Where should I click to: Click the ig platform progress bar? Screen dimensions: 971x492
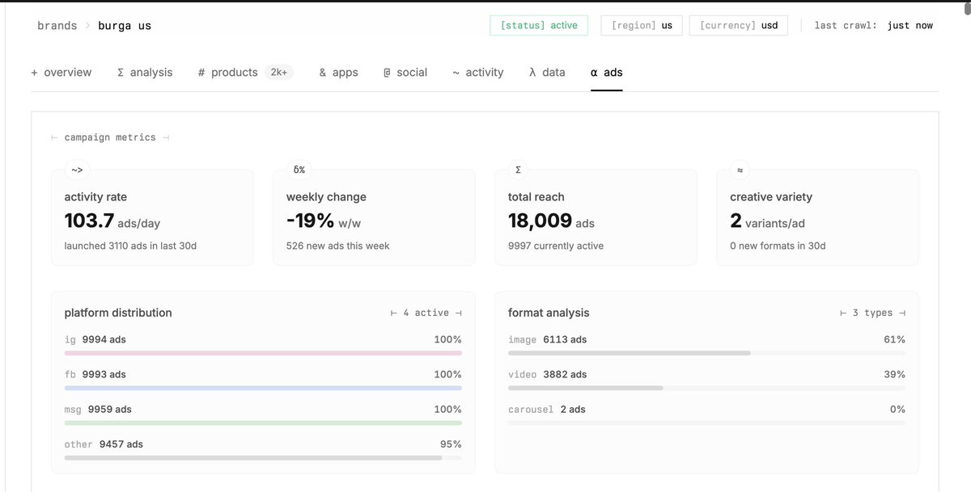(263, 353)
